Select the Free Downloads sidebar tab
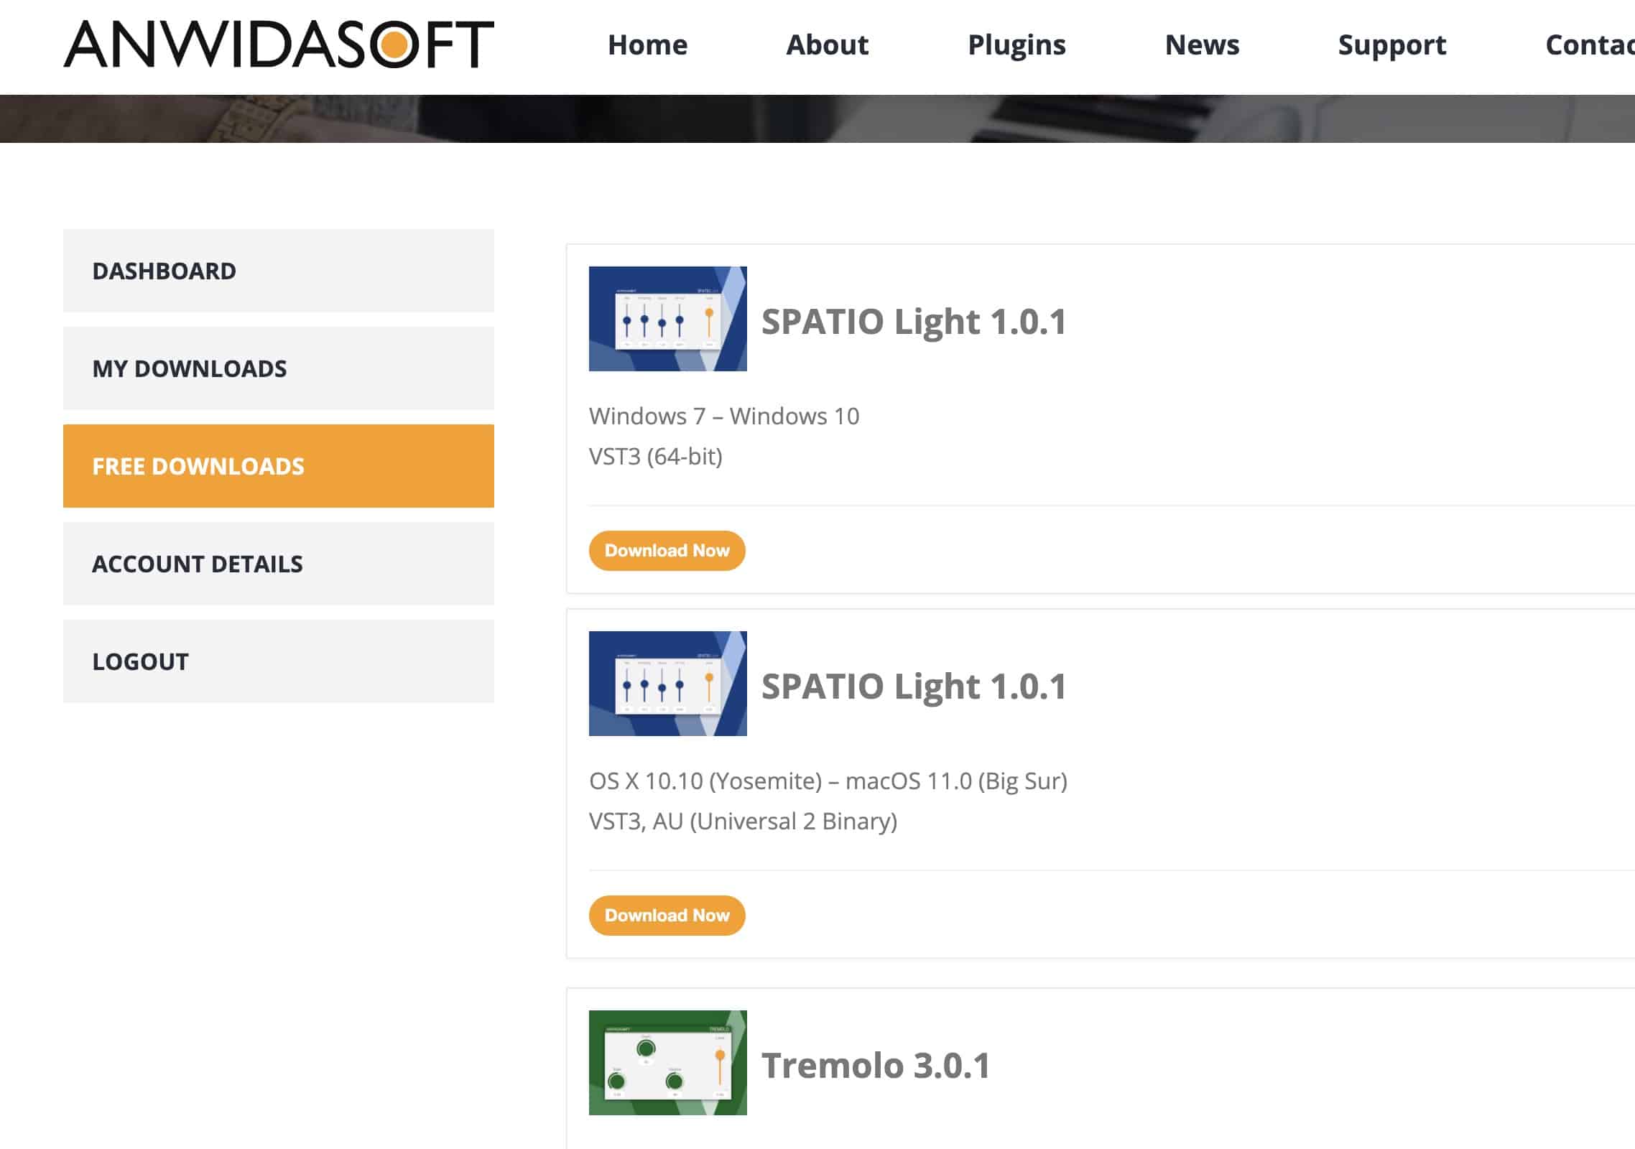The image size is (1635, 1149). (279, 466)
